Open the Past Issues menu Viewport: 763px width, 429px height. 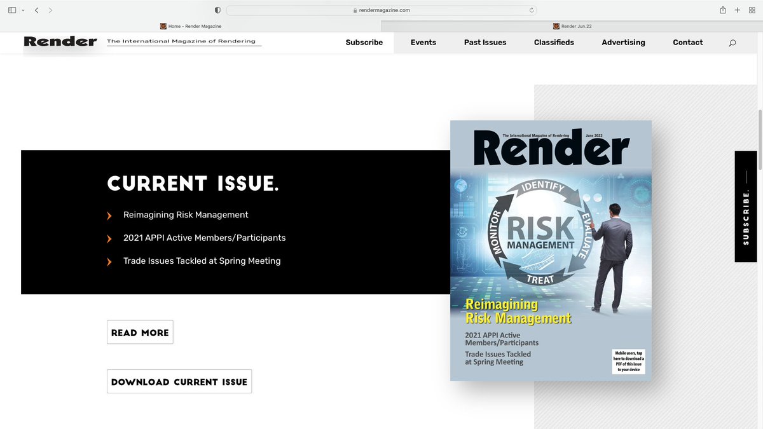485,43
